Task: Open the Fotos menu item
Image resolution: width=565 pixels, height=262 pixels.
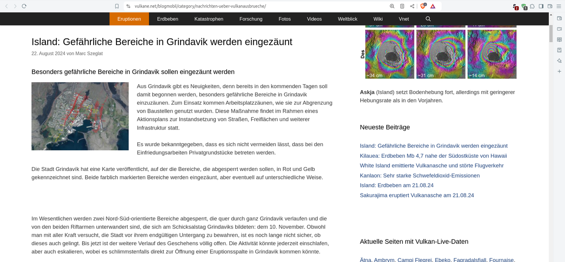Action: coord(285,19)
